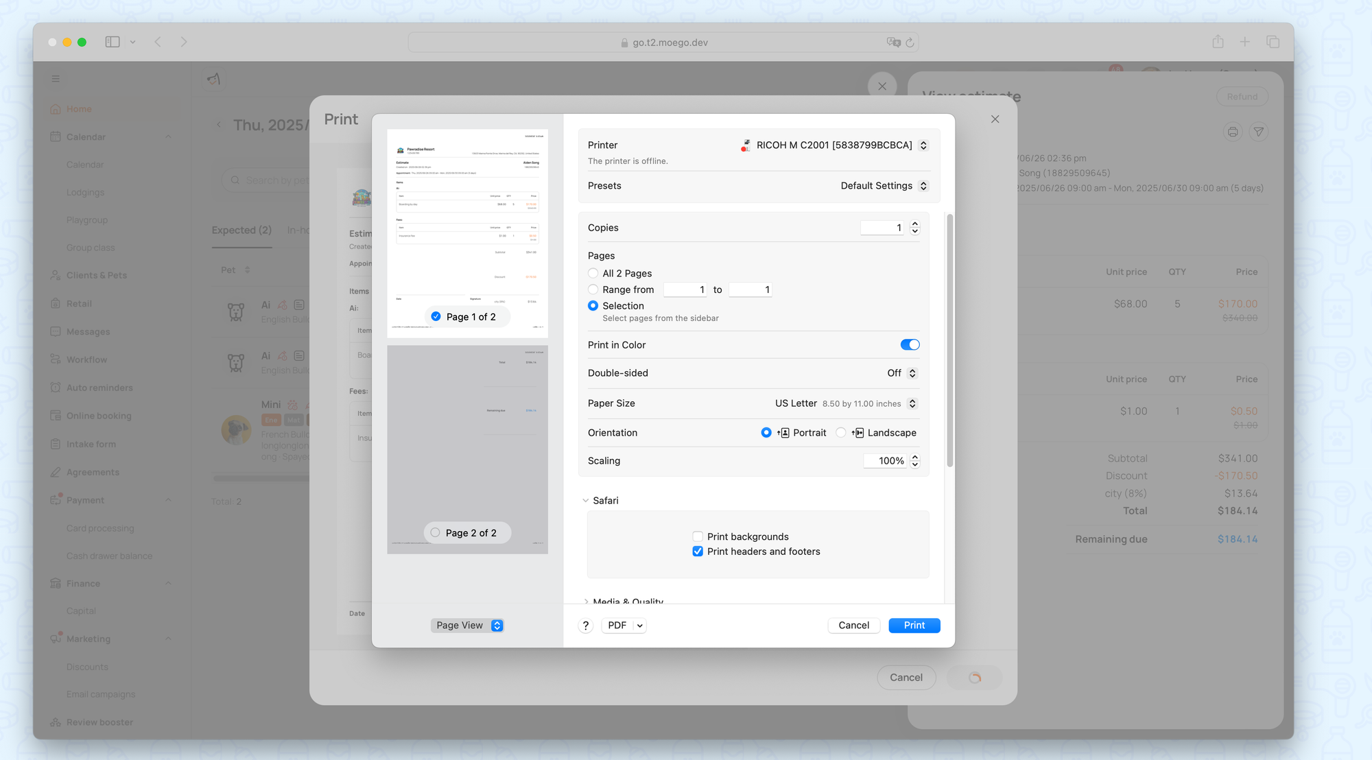The image size is (1372, 760).
Task: Click the Safari share icon
Action: pyautogui.click(x=1218, y=42)
